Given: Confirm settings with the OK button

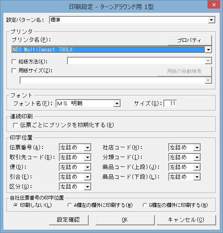Looking at the screenshot, I should [125, 220].
